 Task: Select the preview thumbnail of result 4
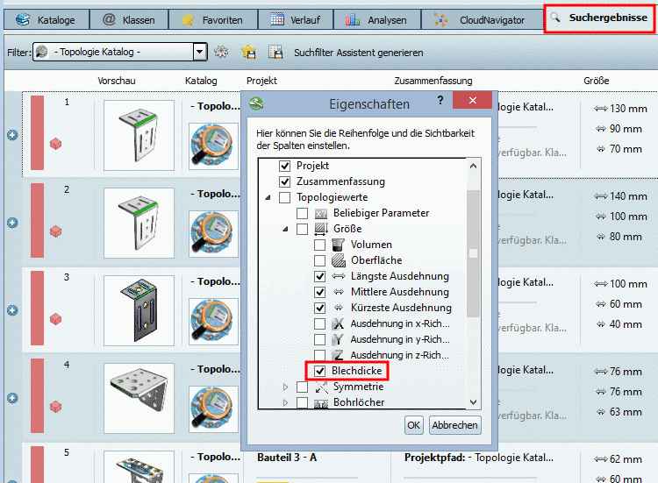tap(139, 398)
